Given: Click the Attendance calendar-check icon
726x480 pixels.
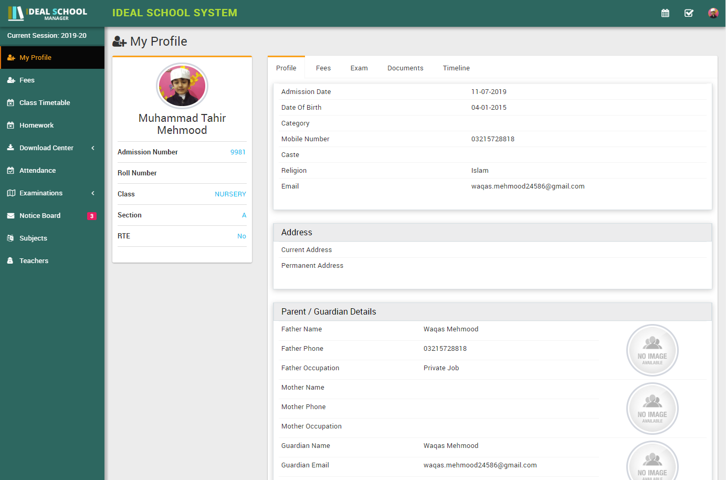Looking at the screenshot, I should tap(10, 171).
